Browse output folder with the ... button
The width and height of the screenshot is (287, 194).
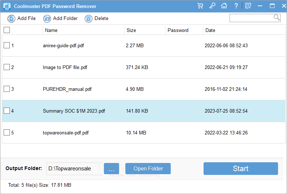[111, 169]
